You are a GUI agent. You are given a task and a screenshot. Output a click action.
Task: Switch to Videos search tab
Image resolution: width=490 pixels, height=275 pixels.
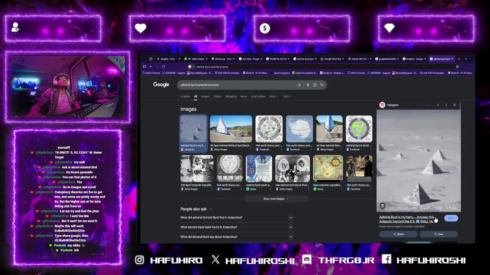click(x=217, y=96)
